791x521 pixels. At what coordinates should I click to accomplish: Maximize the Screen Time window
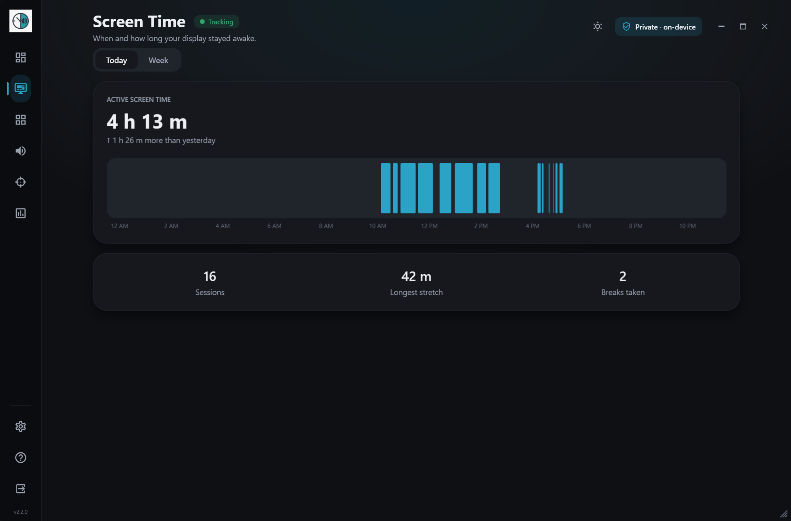(x=743, y=26)
